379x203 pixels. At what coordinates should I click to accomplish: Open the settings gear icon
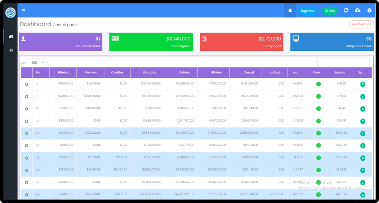pos(369,11)
